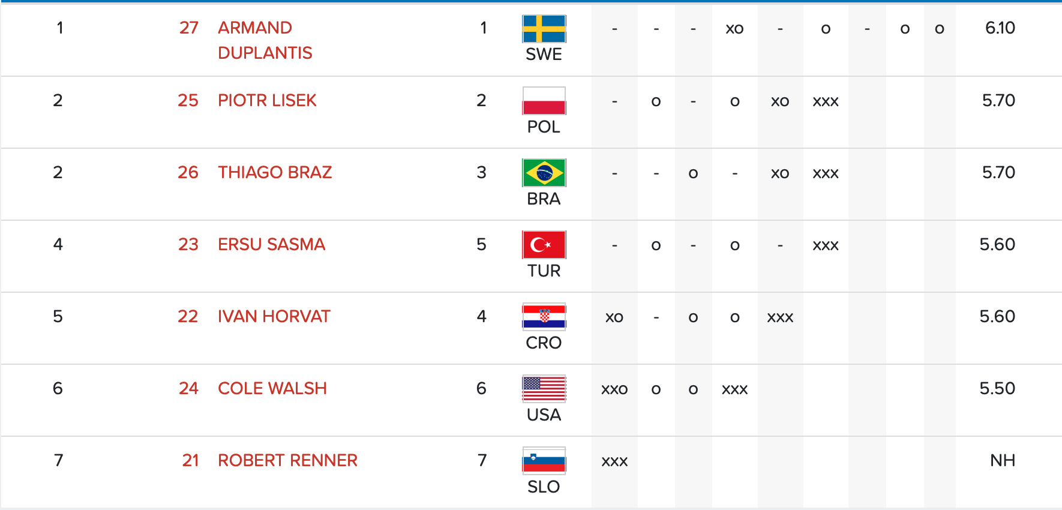Click Robert Renner's NH result
Viewport: 1062px width, 510px height.
[x=1002, y=460]
